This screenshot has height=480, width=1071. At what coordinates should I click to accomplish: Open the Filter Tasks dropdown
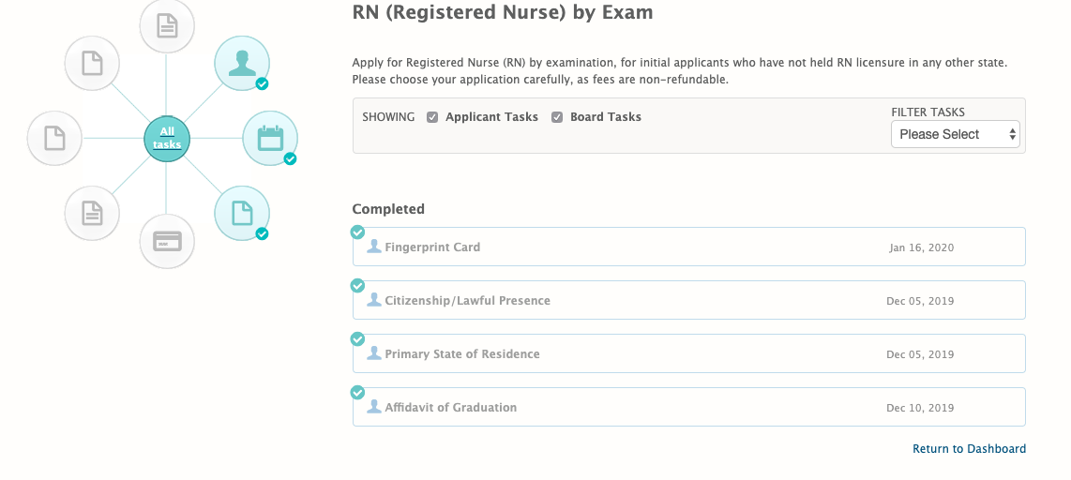click(x=956, y=134)
